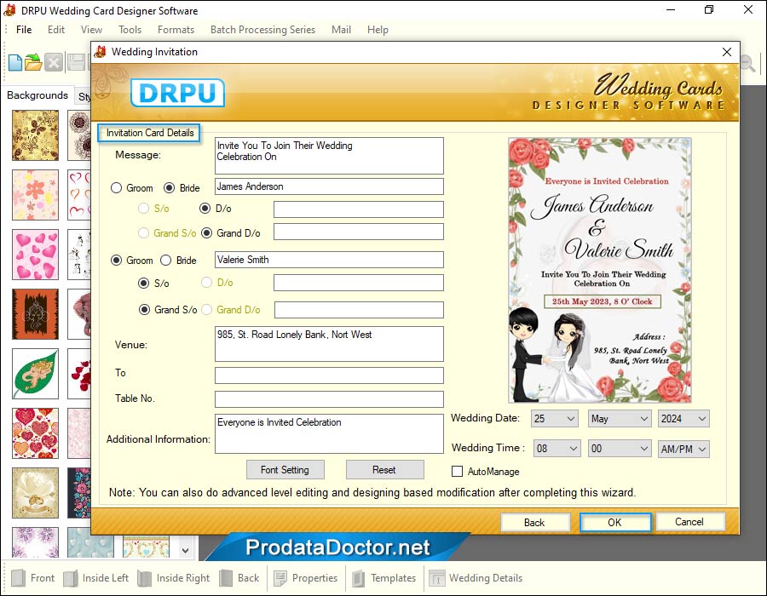Image resolution: width=767 pixels, height=596 pixels.
Task: Enable the AutoManage checkbox
Action: pyautogui.click(x=457, y=472)
